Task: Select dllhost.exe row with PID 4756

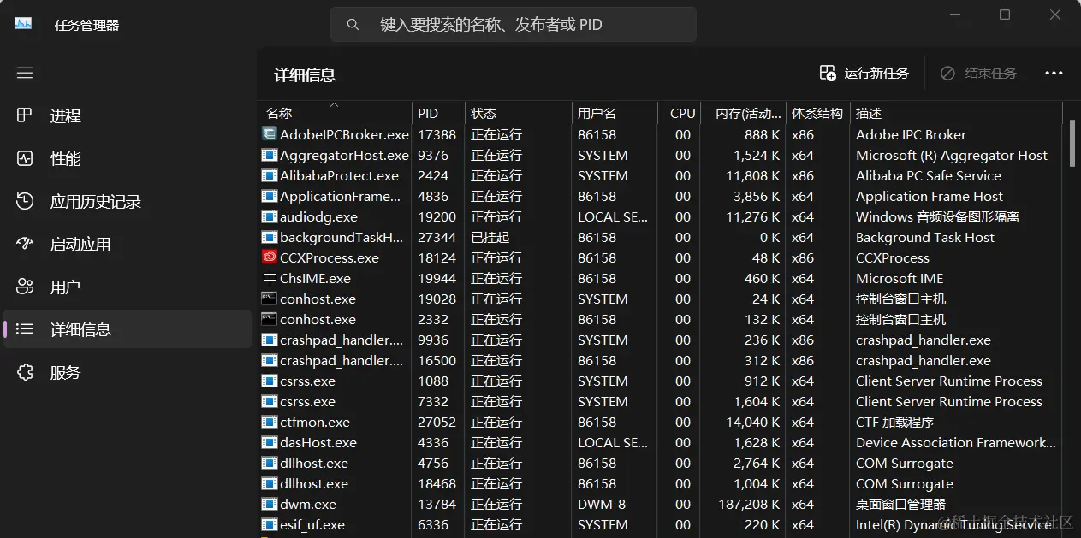Action: click(x=660, y=463)
